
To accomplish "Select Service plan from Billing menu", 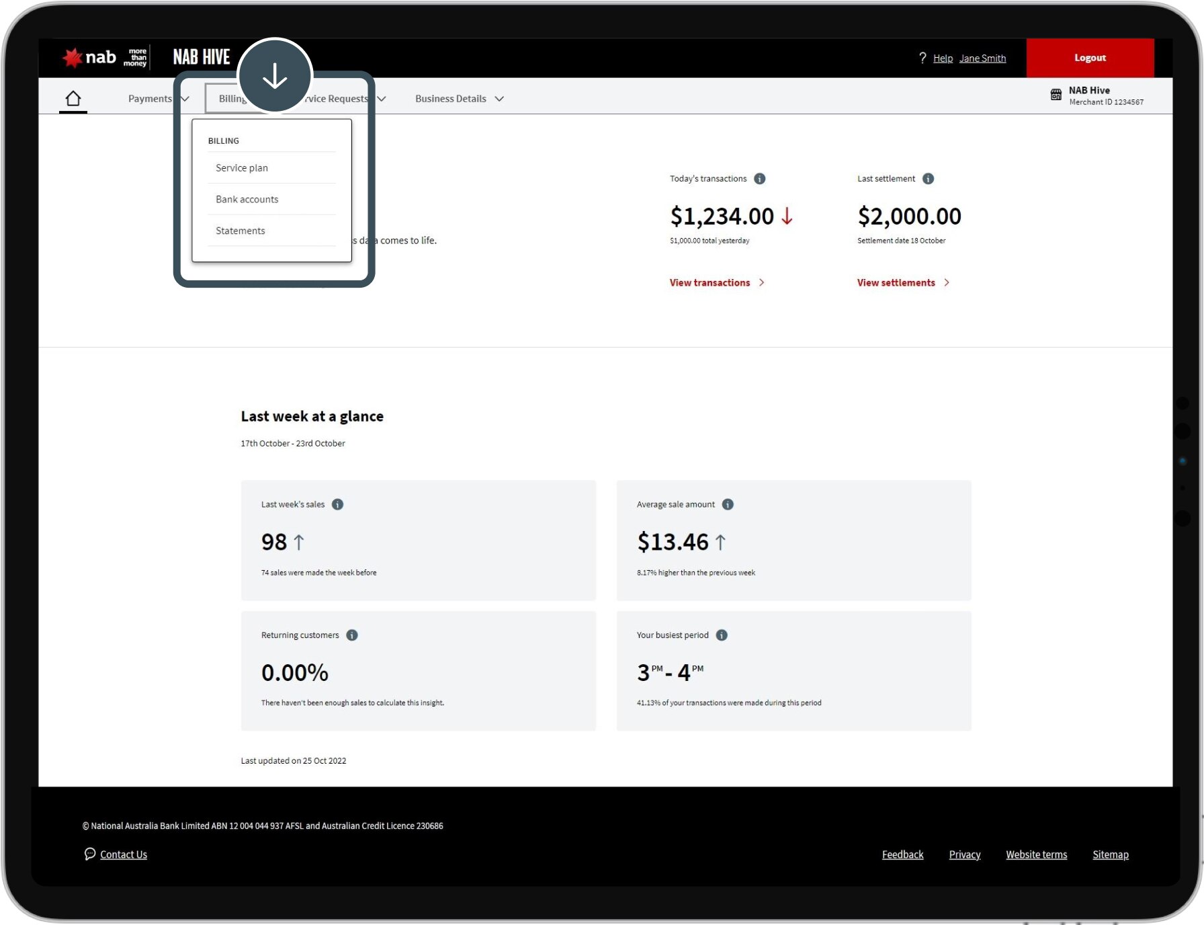I will coord(242,168).
